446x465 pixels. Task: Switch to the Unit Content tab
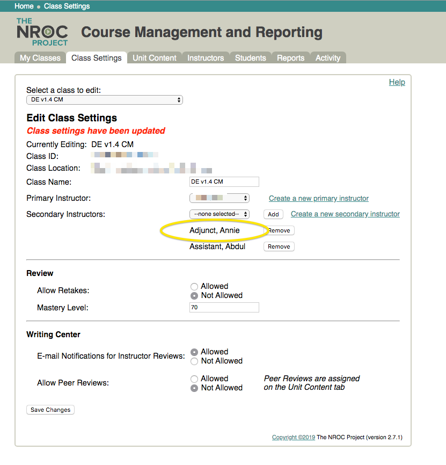[x=155, y=58]
